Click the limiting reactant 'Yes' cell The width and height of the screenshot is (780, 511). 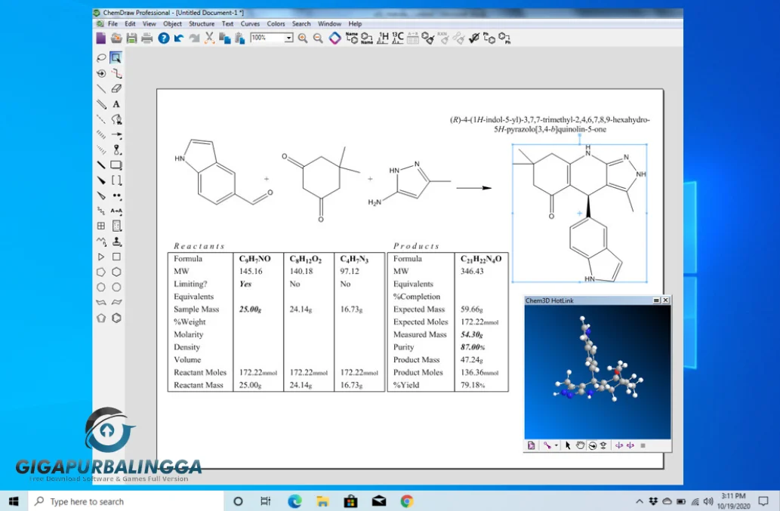pos(245,284)
